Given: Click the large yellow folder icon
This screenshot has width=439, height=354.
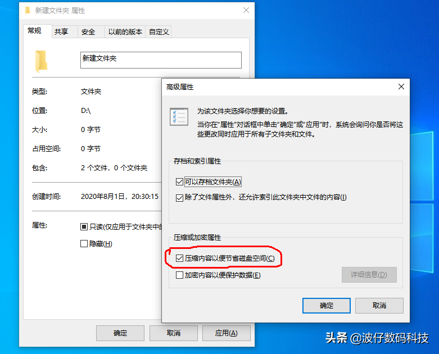Looking at the screenshot, I should pos(41,61).
